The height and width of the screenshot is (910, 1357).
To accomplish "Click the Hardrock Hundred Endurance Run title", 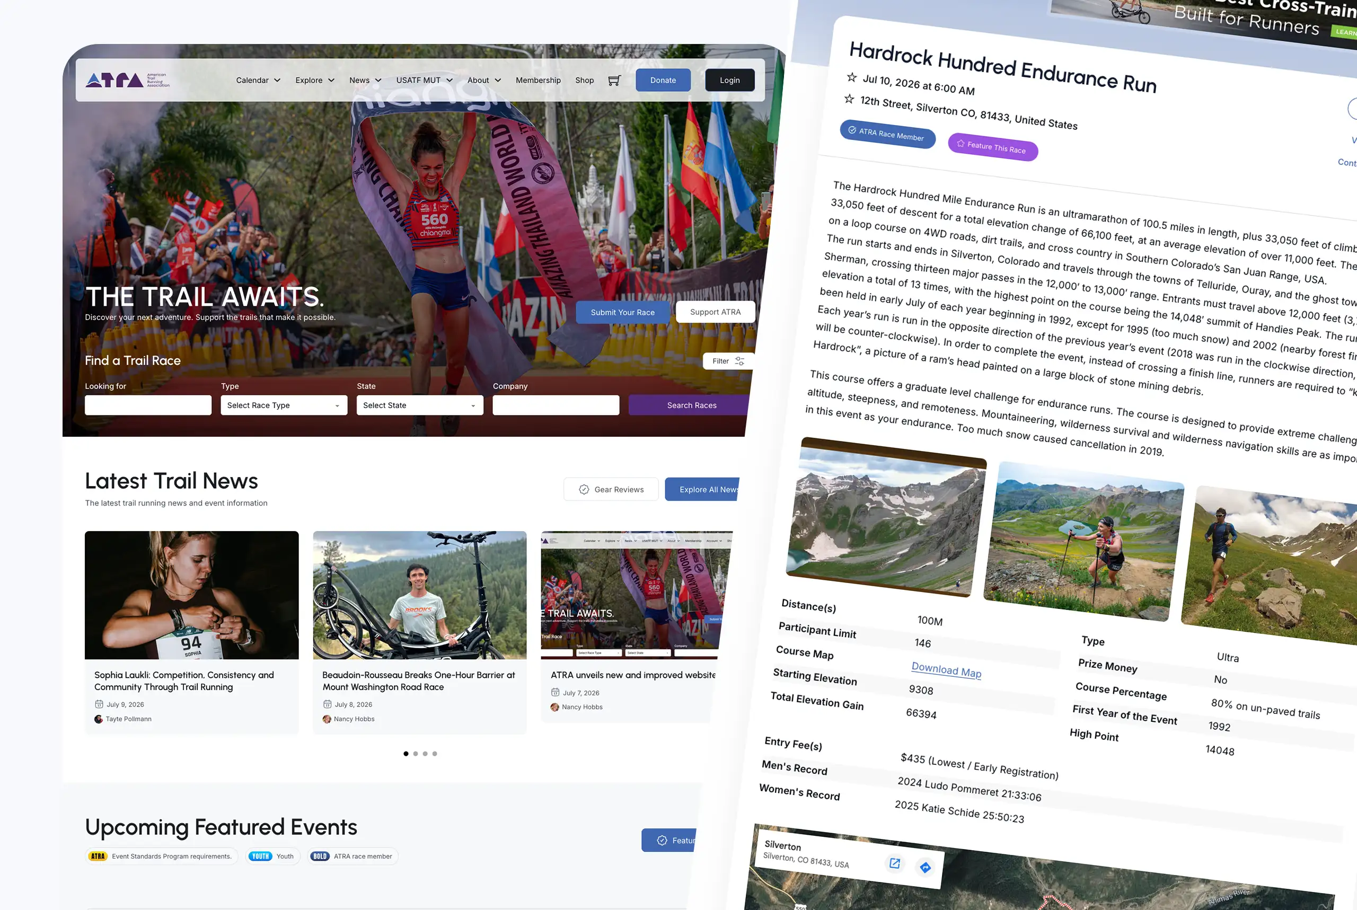I will click(x=1003, y=67).
